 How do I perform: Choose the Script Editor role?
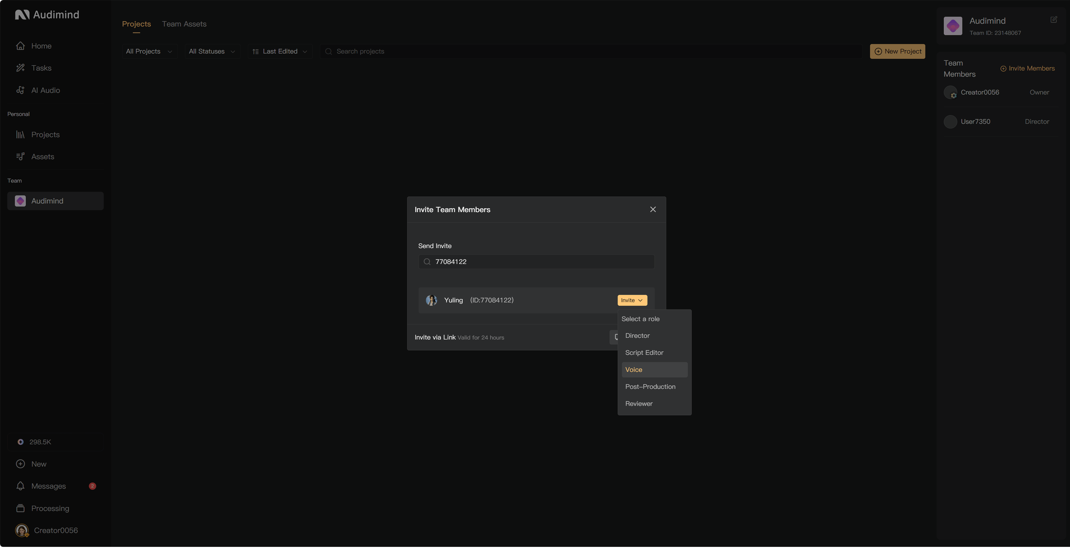[654, 353]
